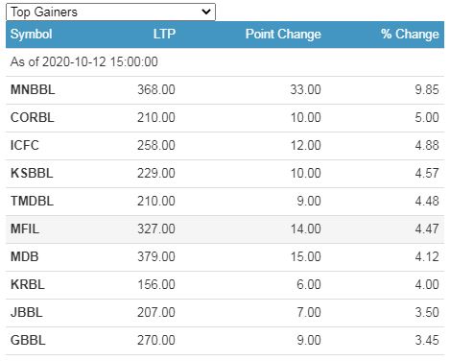Sort by the Symbol column header

pyautogui.click(x=32, y=34)
